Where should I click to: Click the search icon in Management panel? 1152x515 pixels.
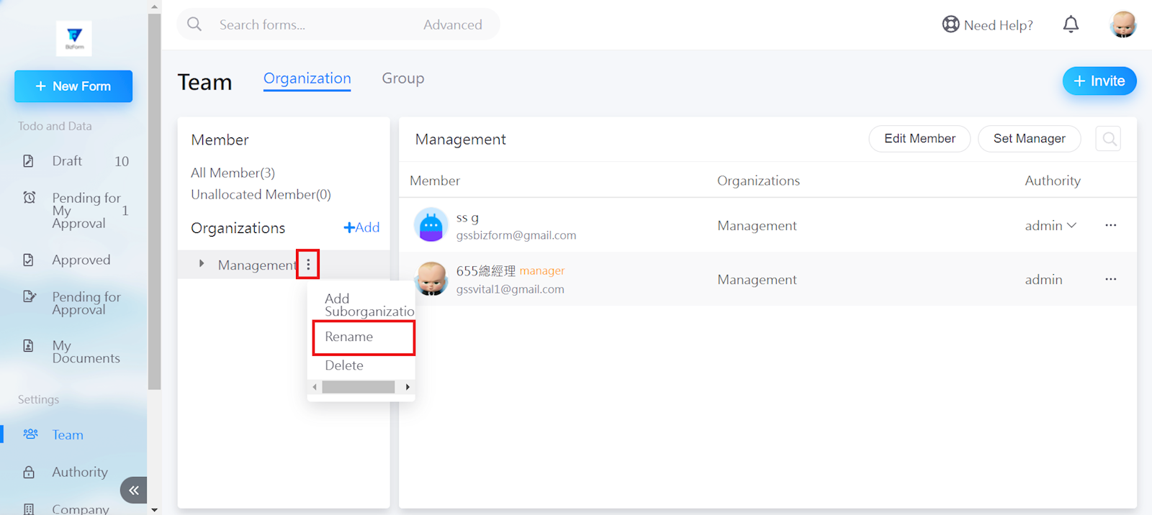[1109, 139]
